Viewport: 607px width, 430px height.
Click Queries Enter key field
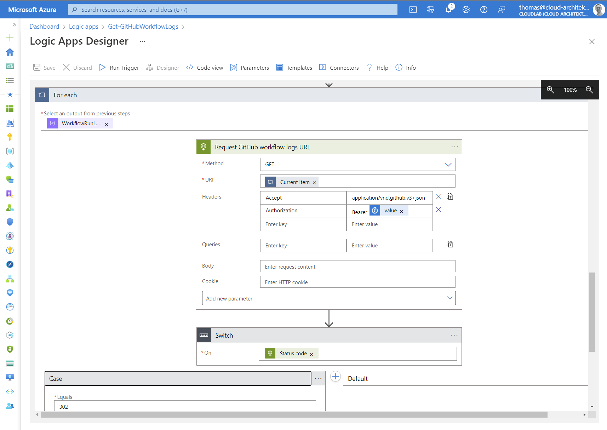[303, 246]
